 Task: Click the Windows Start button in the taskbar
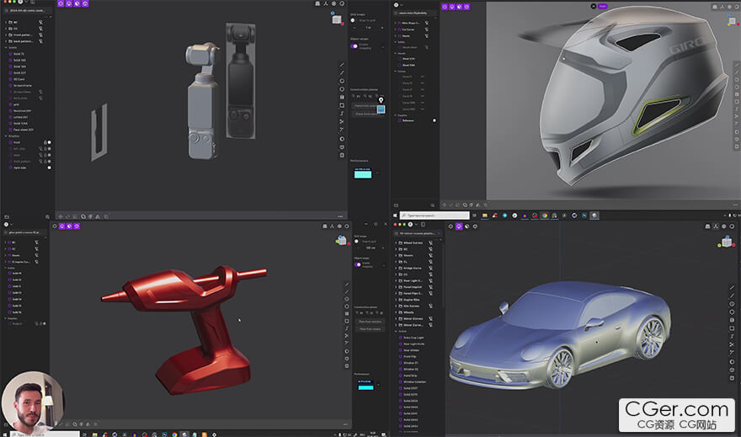(394, 216)
